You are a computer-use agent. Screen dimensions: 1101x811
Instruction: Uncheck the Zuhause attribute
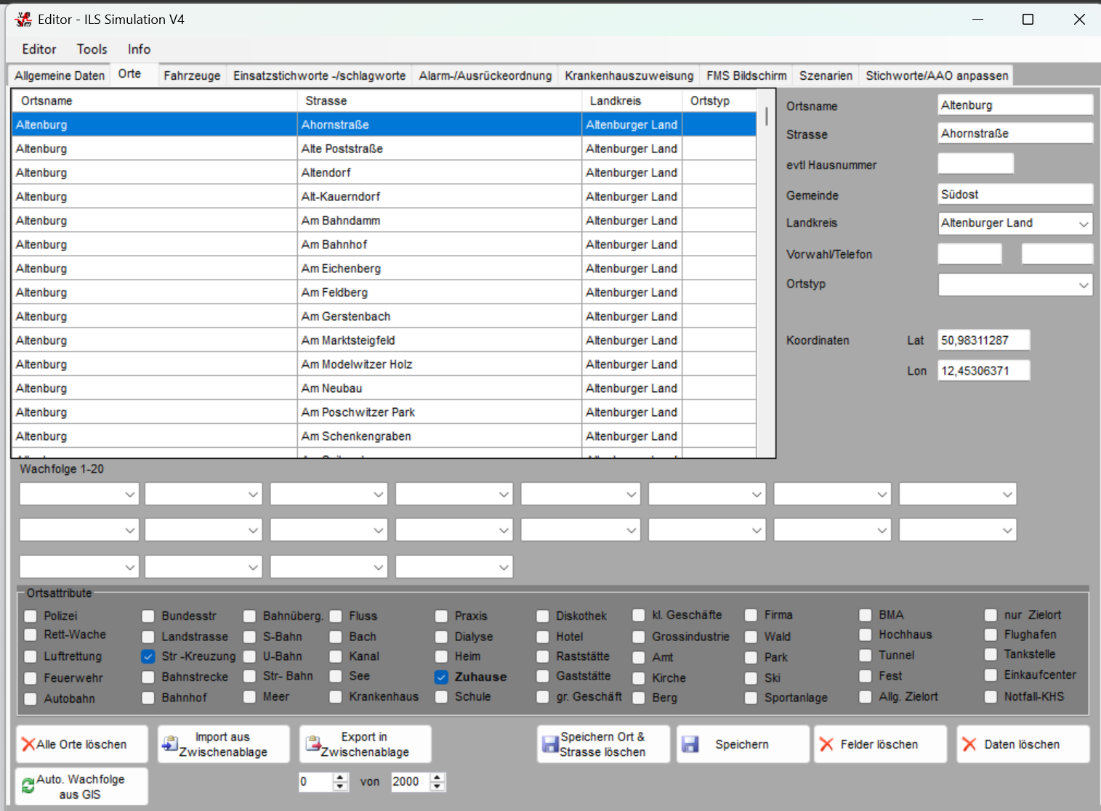pyautogui.click(x=441, y=677)
